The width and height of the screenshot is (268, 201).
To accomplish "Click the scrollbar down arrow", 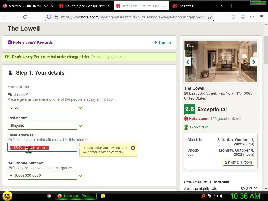I will 266,189.
